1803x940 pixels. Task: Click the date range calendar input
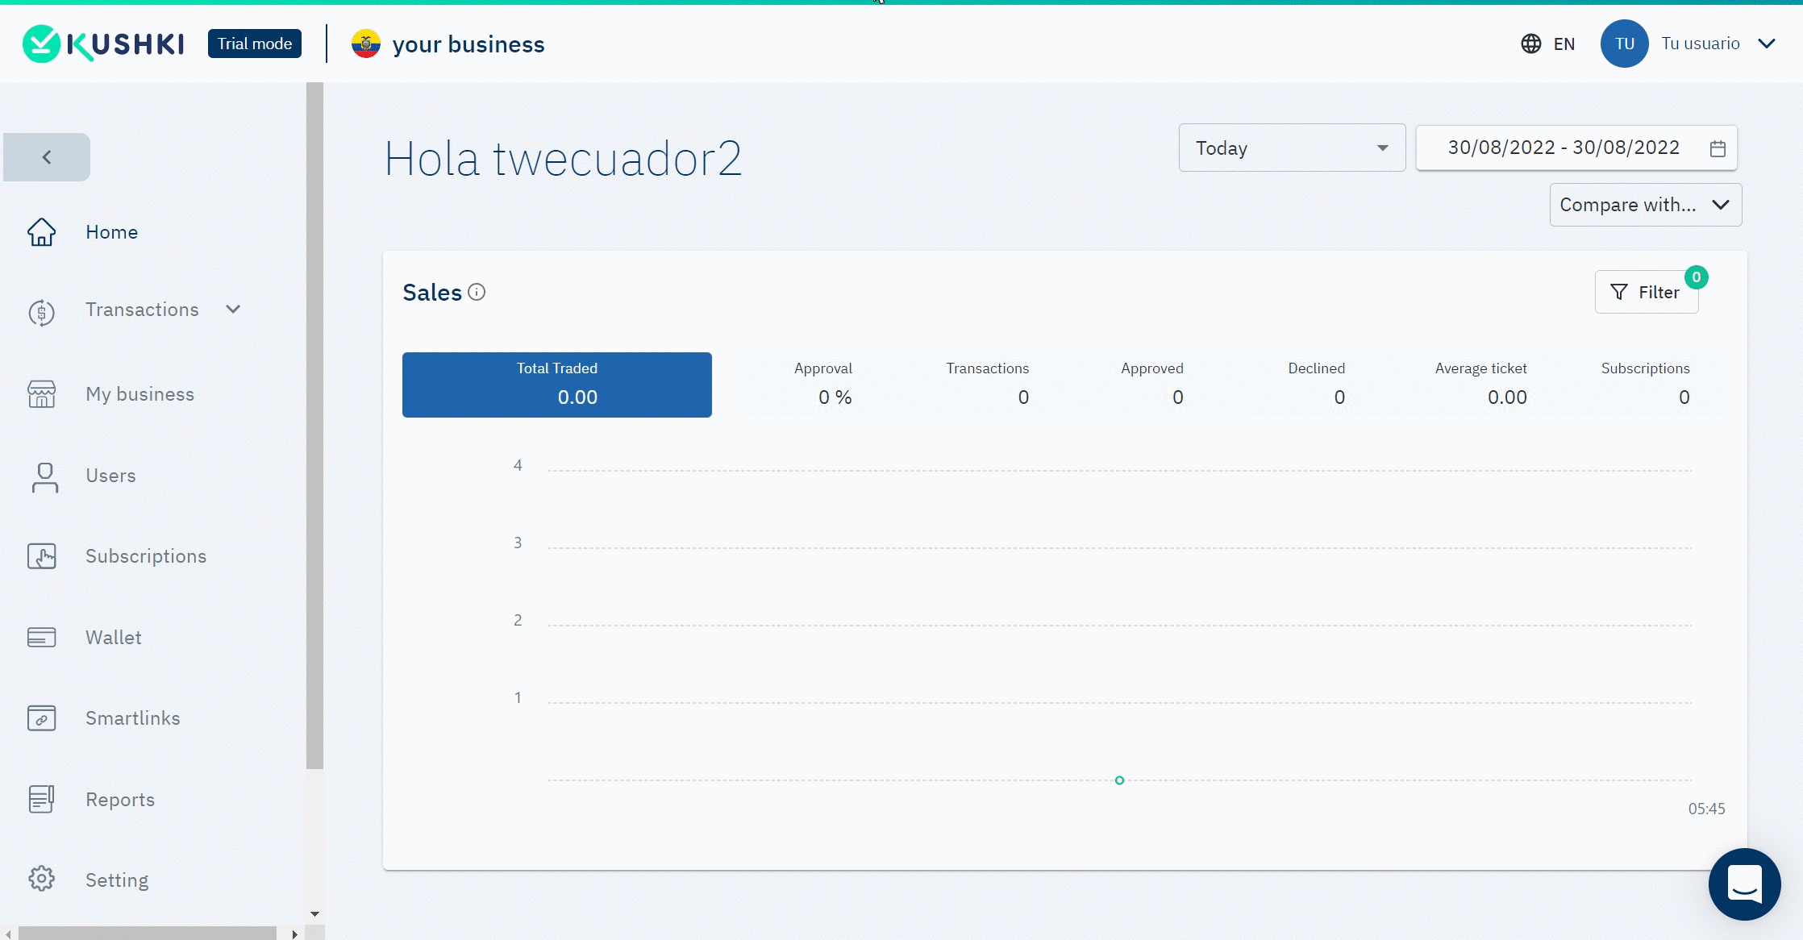pyautogui.click(x=1576, y=148)
